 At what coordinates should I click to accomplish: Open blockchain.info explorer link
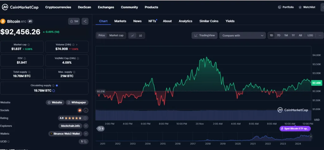70,126
